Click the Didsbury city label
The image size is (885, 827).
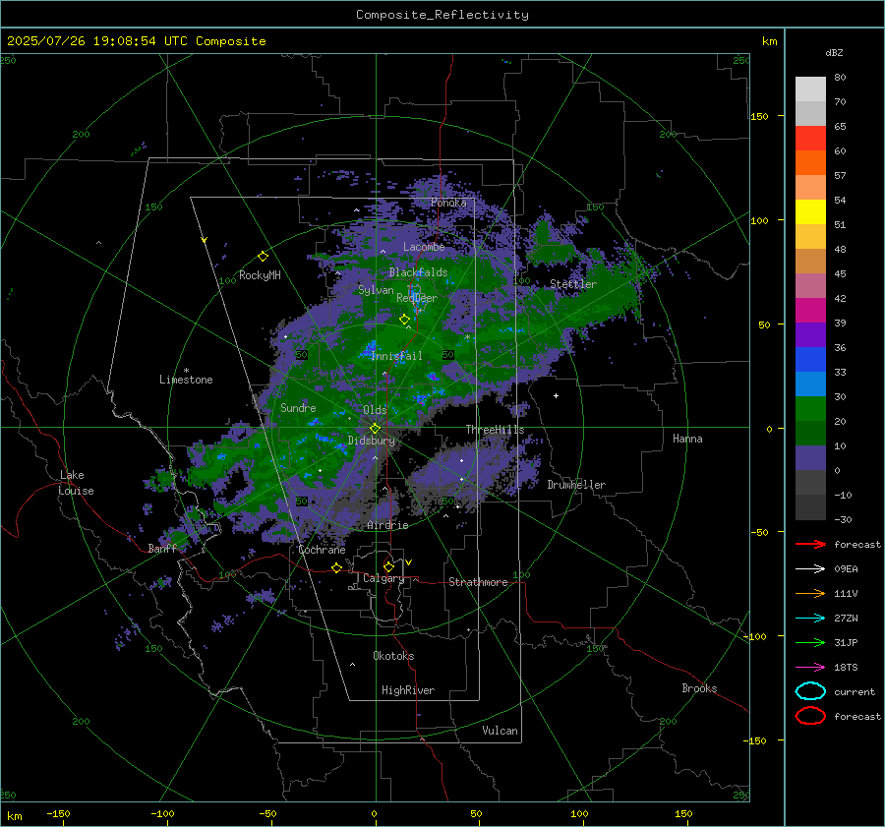click(x=371, y=441)
